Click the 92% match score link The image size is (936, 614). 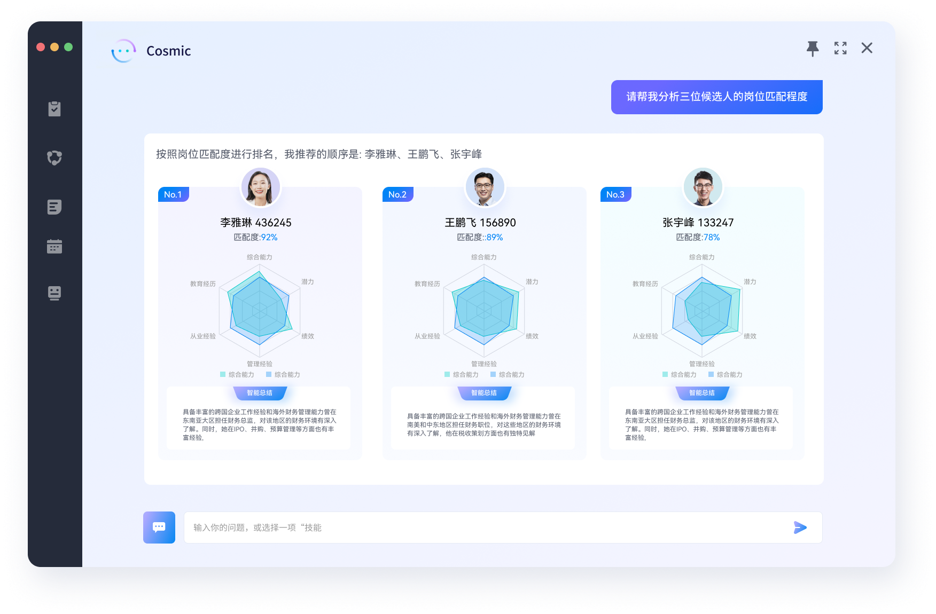269,238
